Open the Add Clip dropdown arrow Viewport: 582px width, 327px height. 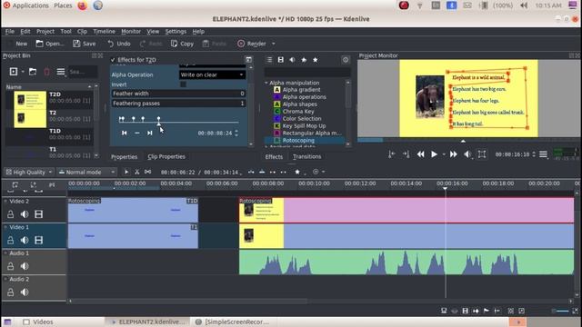(x=23, y=71)
